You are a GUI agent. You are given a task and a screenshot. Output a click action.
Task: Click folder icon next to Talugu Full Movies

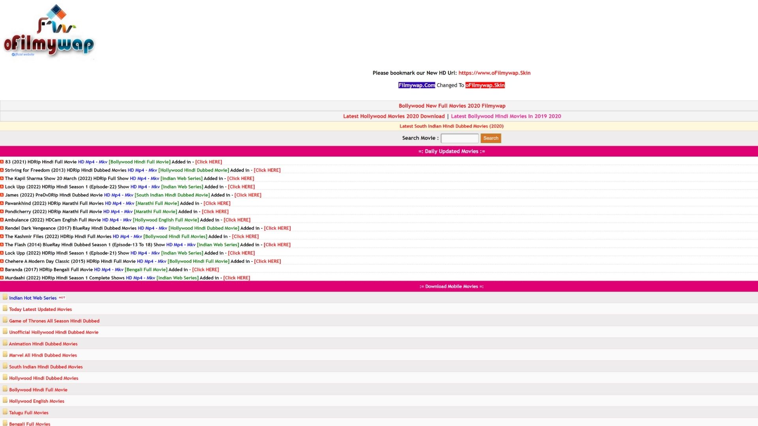coord(5,411)
